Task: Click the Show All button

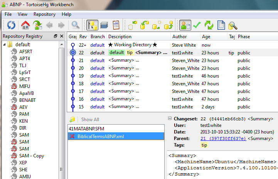Action: point(90,120)
